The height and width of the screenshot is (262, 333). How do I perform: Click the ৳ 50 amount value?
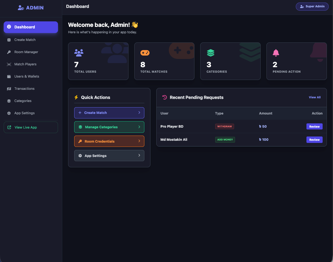(263, 126)
